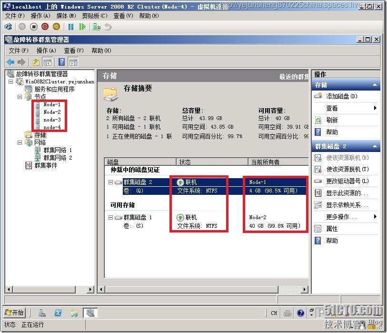Open VM window 媒体(M) menu
Screen dimensions: 387x333
tap(66, 16)
